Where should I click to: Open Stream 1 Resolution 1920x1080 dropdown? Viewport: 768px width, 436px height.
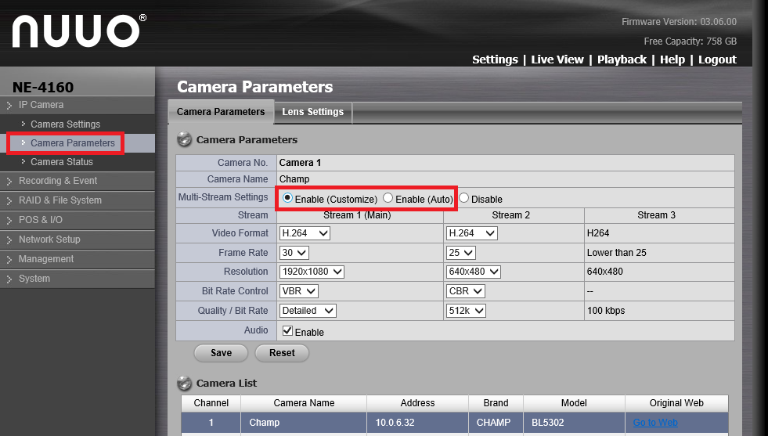click(312, 272)
